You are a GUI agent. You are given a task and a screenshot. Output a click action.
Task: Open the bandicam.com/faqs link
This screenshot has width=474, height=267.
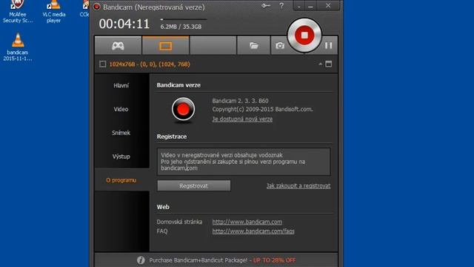click(253, 231)
